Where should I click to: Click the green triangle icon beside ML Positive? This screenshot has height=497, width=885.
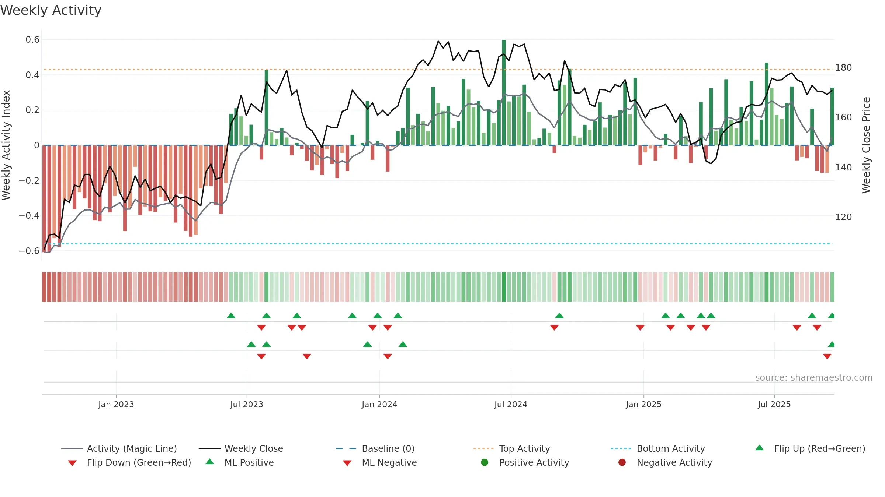209,462
